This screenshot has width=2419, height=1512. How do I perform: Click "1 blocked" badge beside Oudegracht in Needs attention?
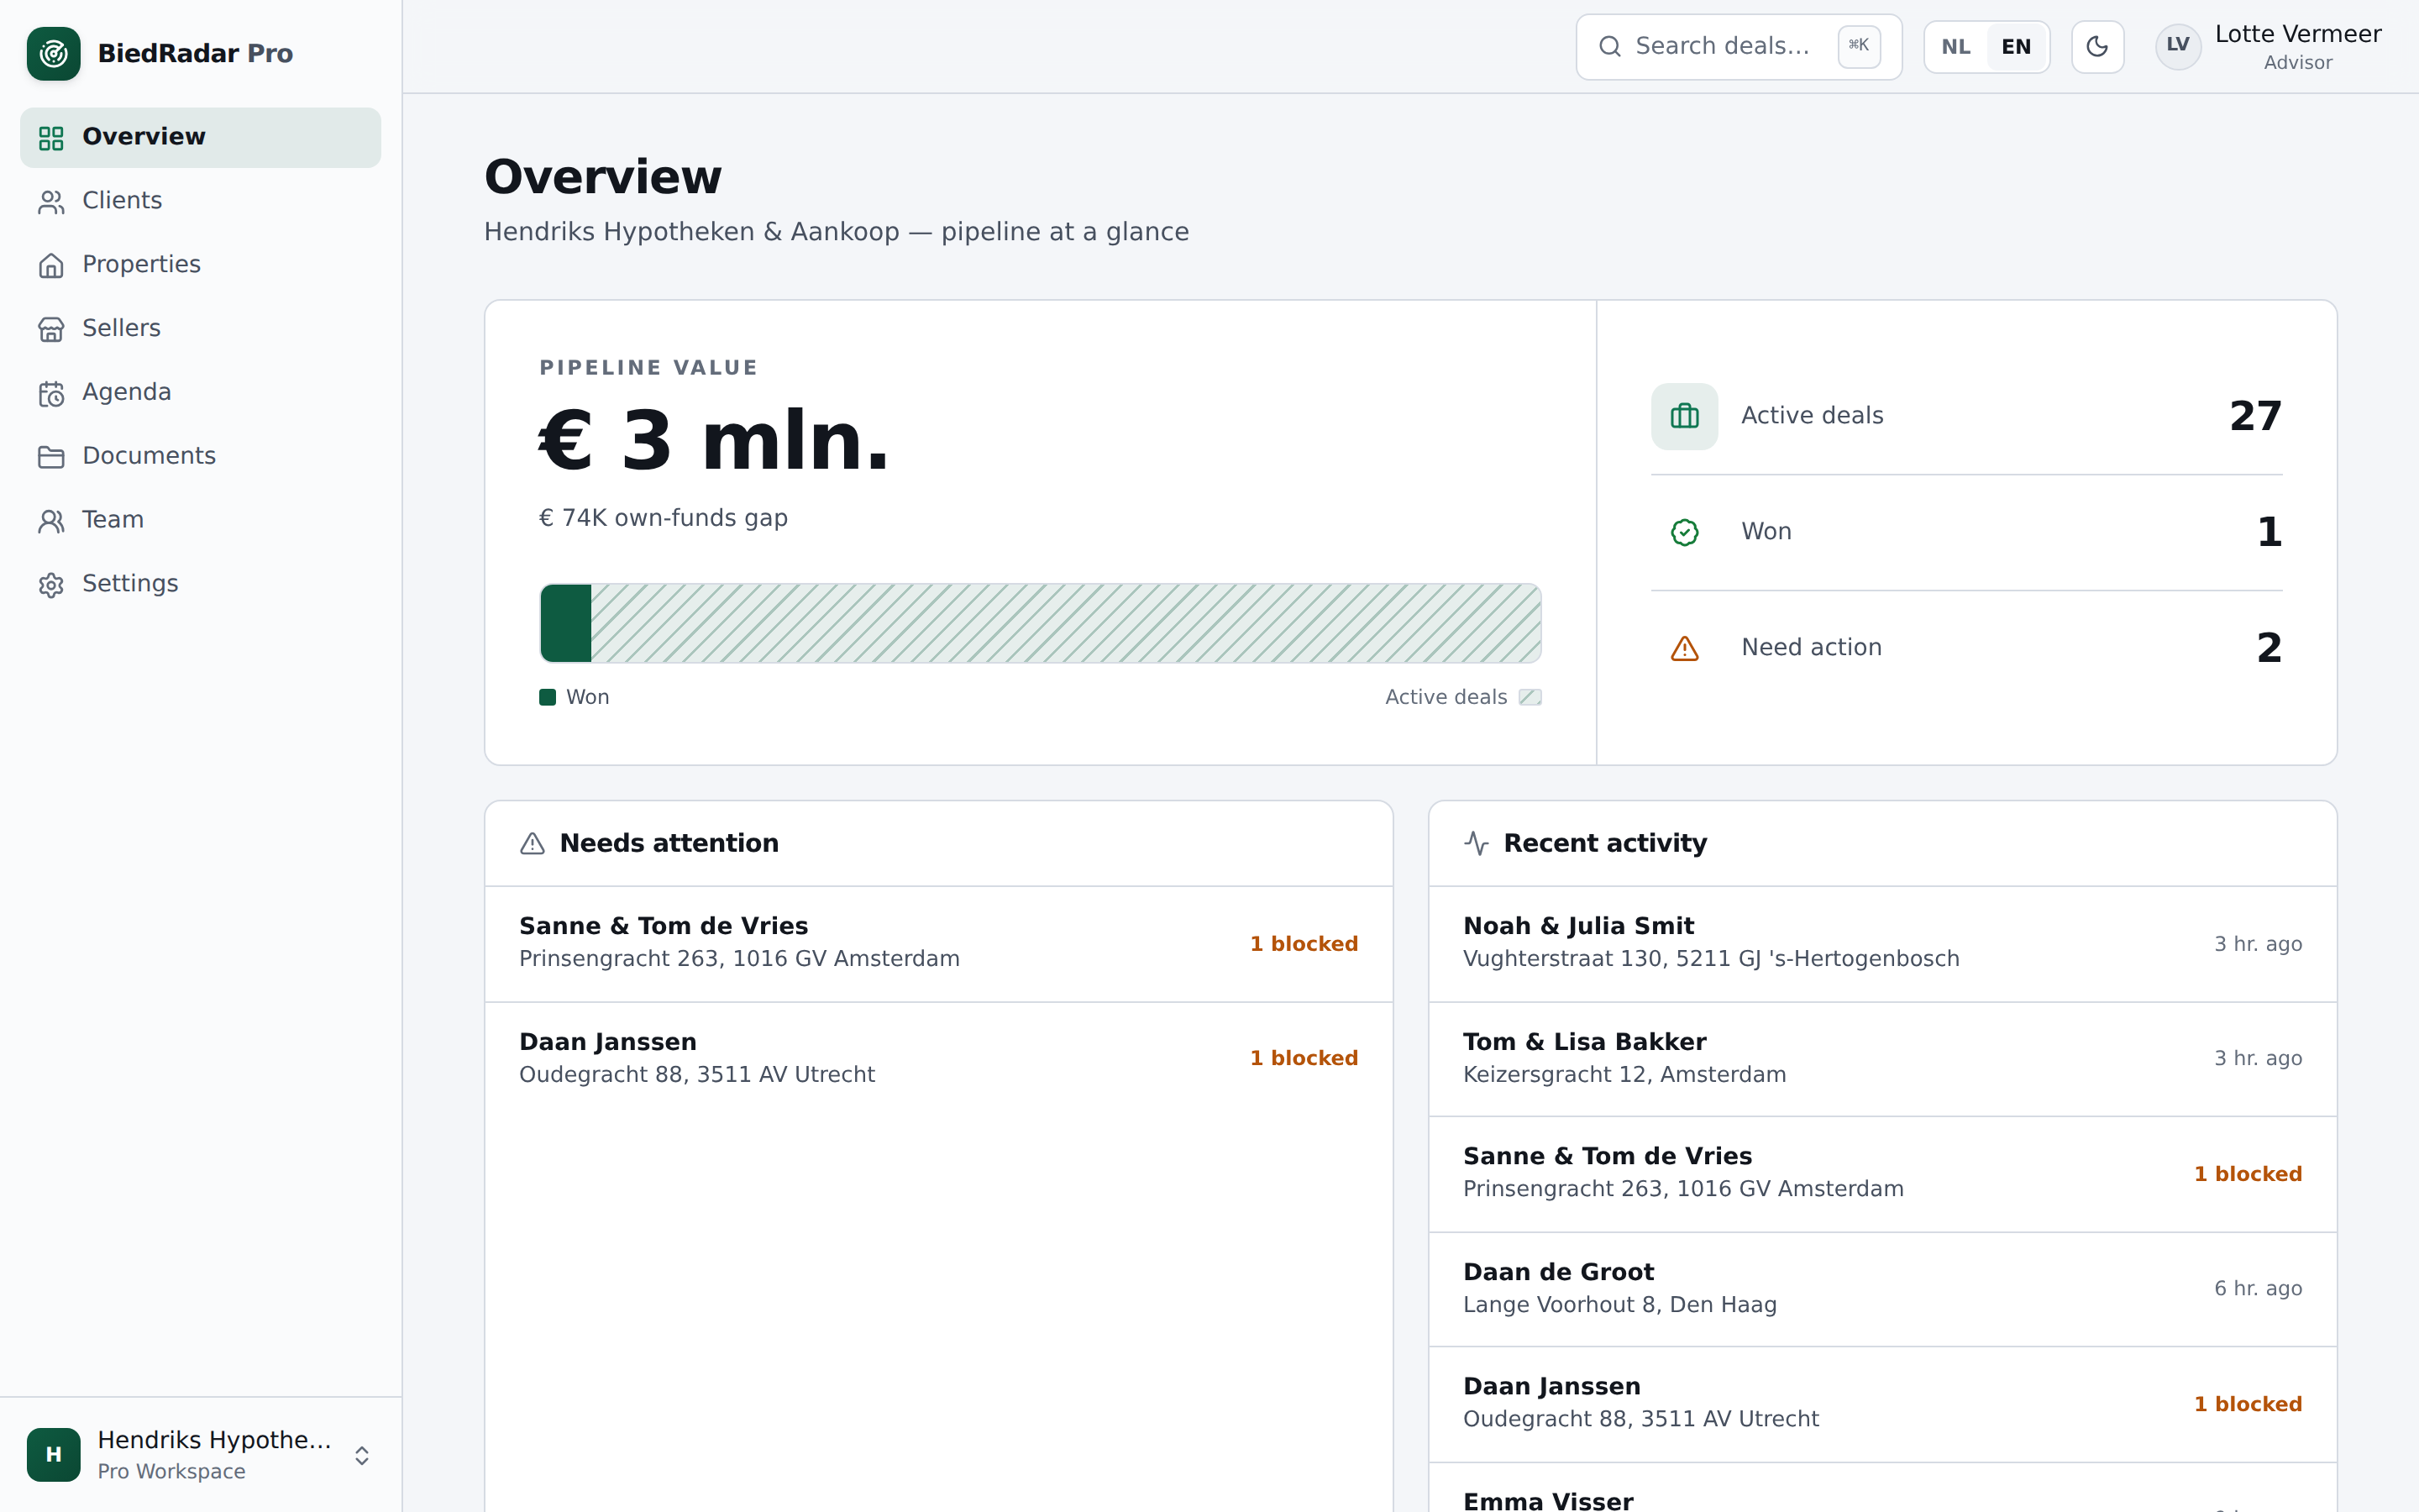pos(1304,1058)
